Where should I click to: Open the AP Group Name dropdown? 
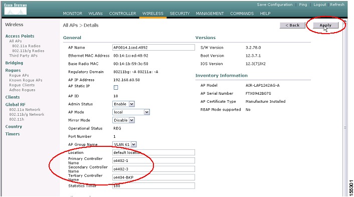click(124, 144)
